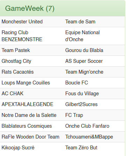Choose Onche Club Fanfaro team

pos(87,126)
